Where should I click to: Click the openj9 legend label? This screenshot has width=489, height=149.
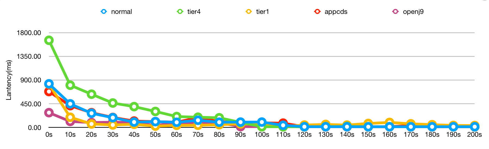(x=413, y=12)
